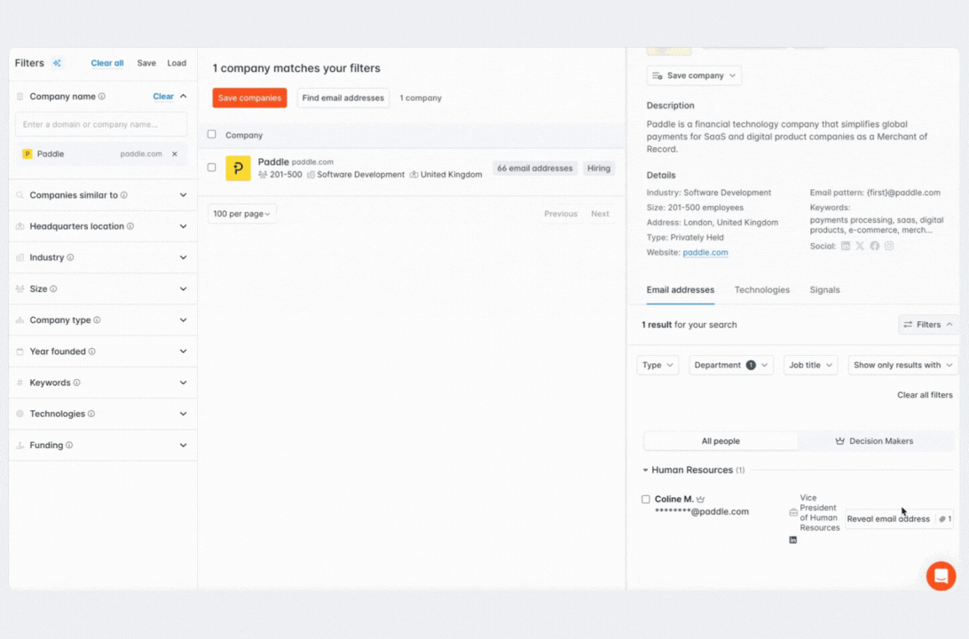This screenshot has width=969, height=639.
Task: Toggle the email Filters button
Action: click(x=927, y=325)
